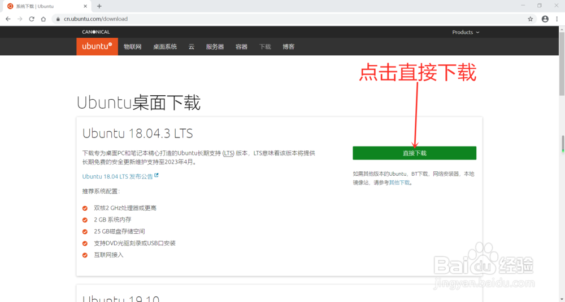The image size is (565, 302).
Task: Open the Chrome profile avatar icon
Action: 545,19
